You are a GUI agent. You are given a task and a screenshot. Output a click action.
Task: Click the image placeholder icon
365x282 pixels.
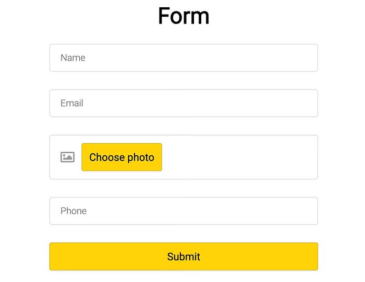(x=67, y=157)
